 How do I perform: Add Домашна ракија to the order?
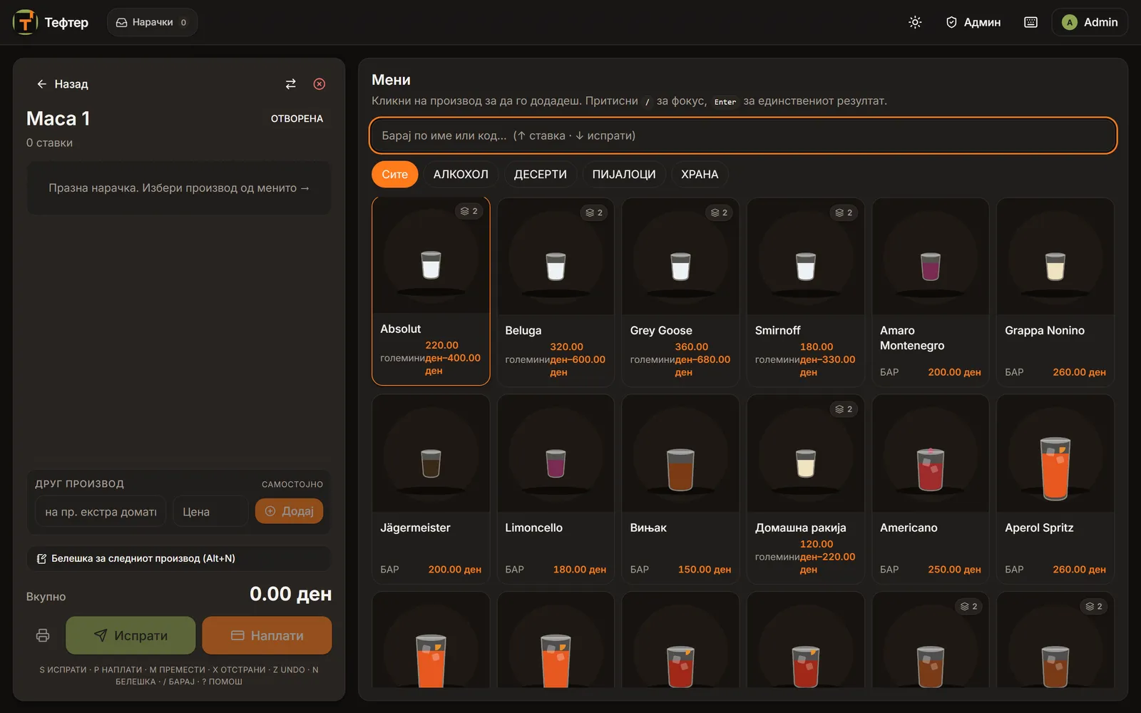805,489
